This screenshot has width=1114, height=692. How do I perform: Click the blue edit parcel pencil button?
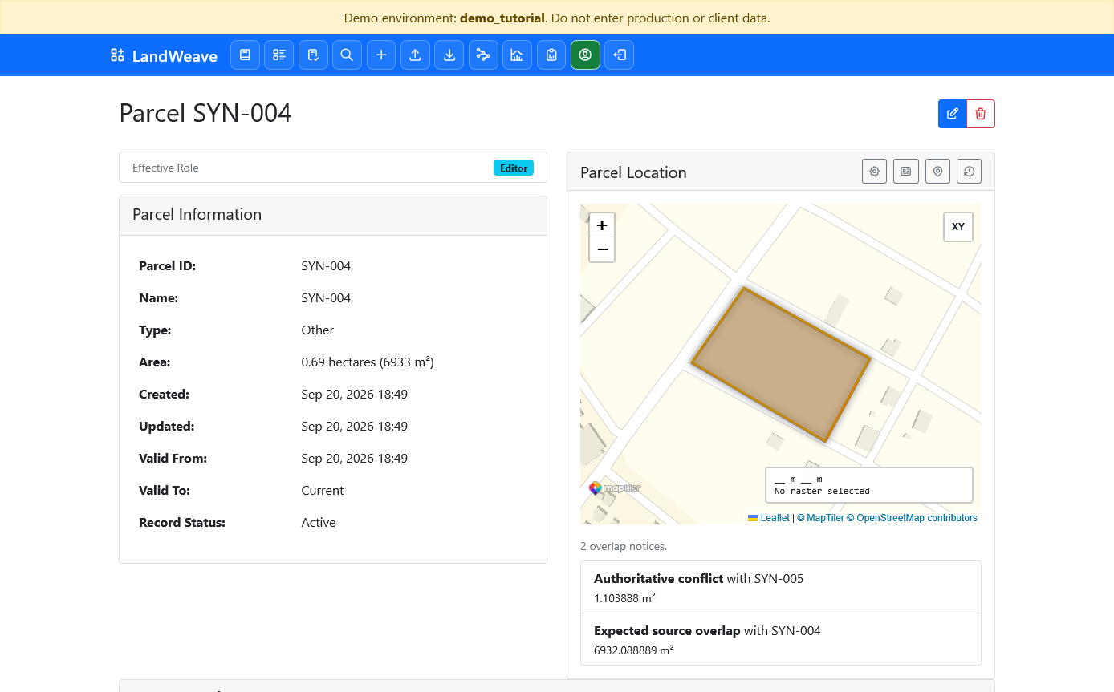tap(953, 114)
